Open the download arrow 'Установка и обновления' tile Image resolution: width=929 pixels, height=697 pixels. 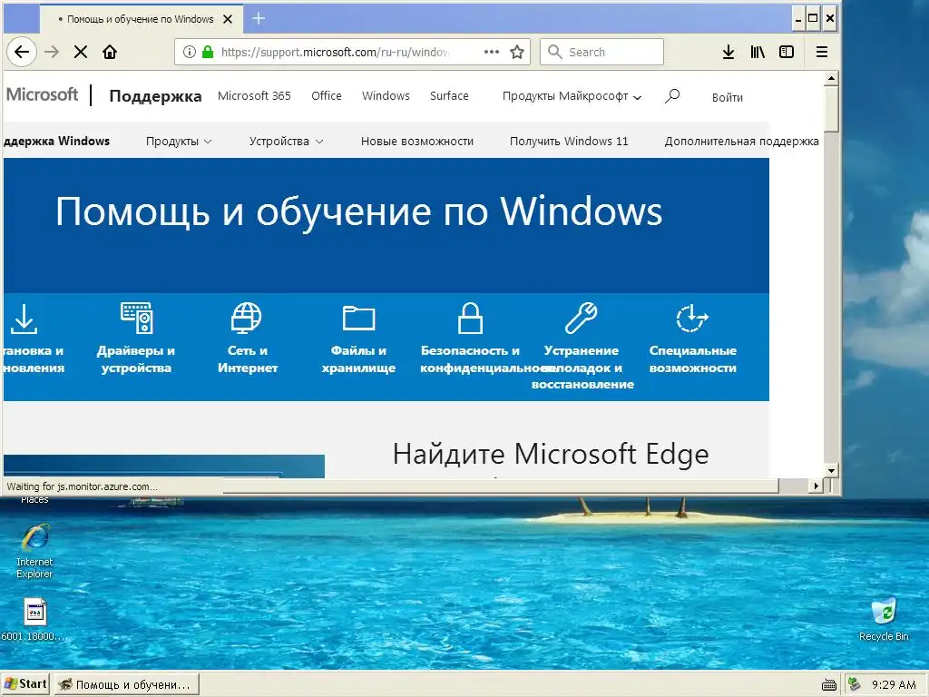pyautogui.click(x=24, y=319)
